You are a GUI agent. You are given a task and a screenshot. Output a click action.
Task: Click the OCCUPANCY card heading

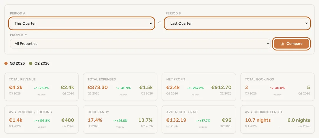click(x=98, y=112)
